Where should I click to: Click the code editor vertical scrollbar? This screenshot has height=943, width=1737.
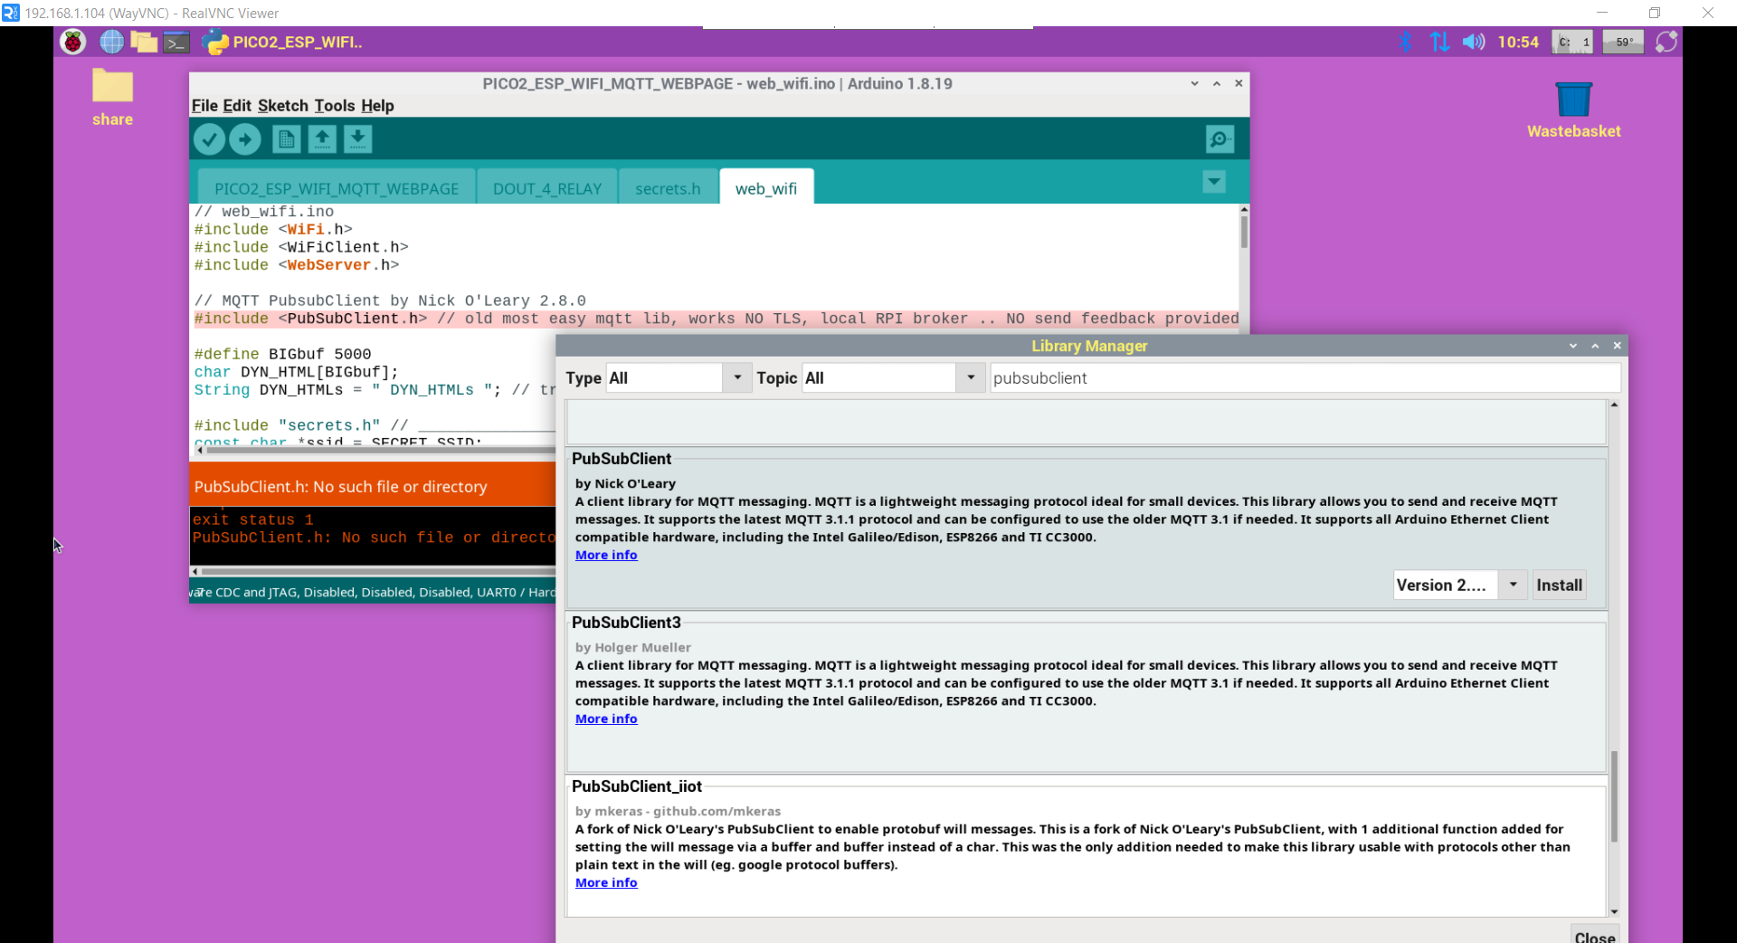[x=1244, y=231]
